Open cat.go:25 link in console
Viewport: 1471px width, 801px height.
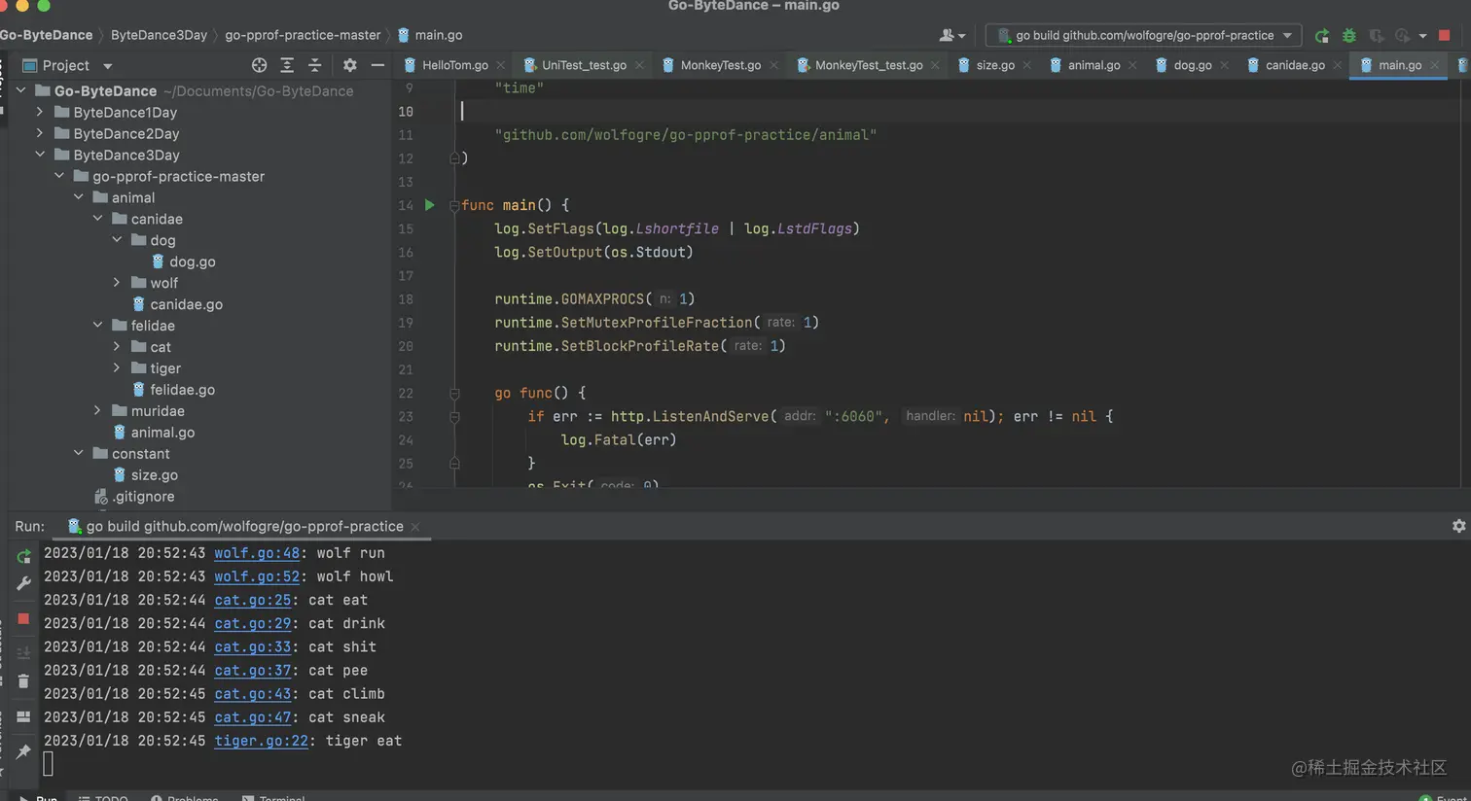coord(253,600)
